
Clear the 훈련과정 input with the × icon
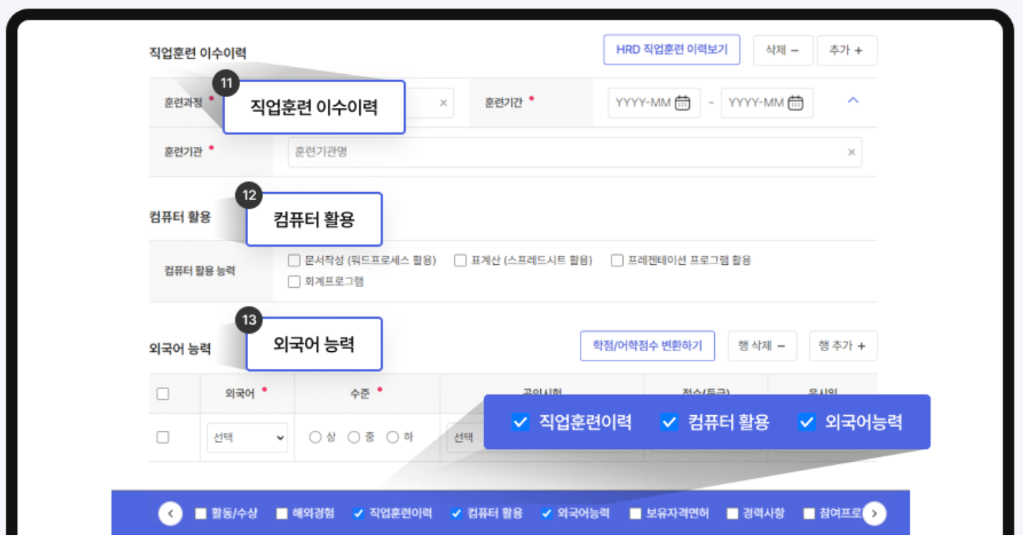(442, 102)
